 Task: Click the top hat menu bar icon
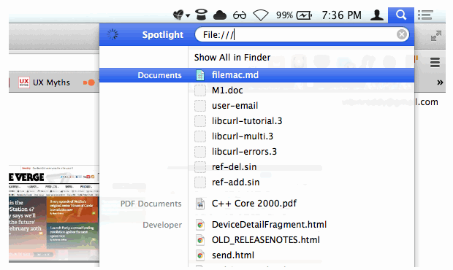(201, 15)
